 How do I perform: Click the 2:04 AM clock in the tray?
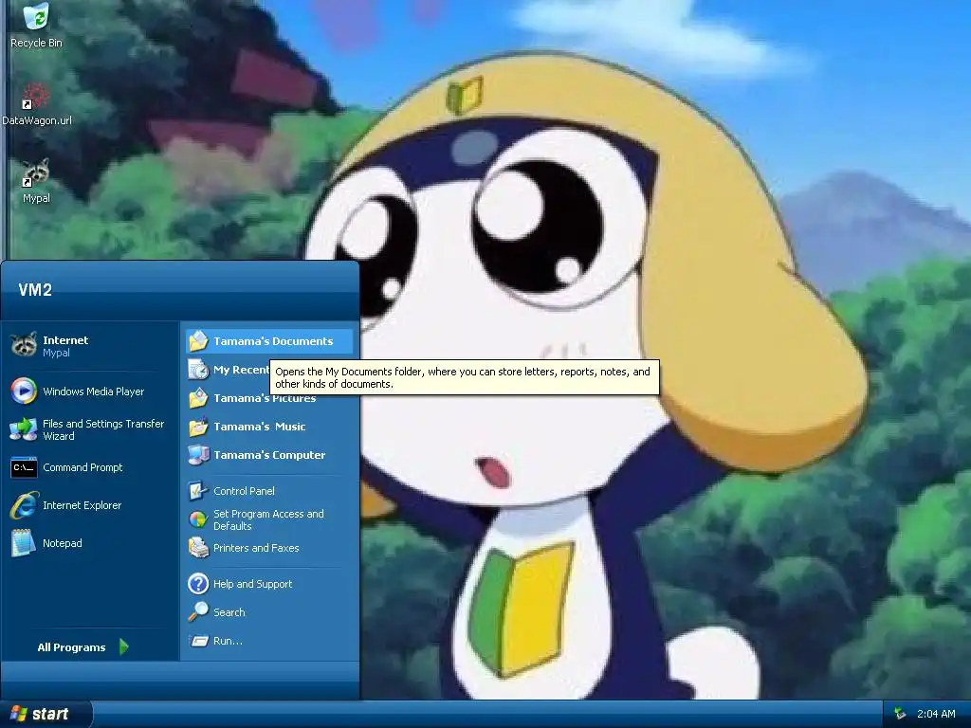936,714
